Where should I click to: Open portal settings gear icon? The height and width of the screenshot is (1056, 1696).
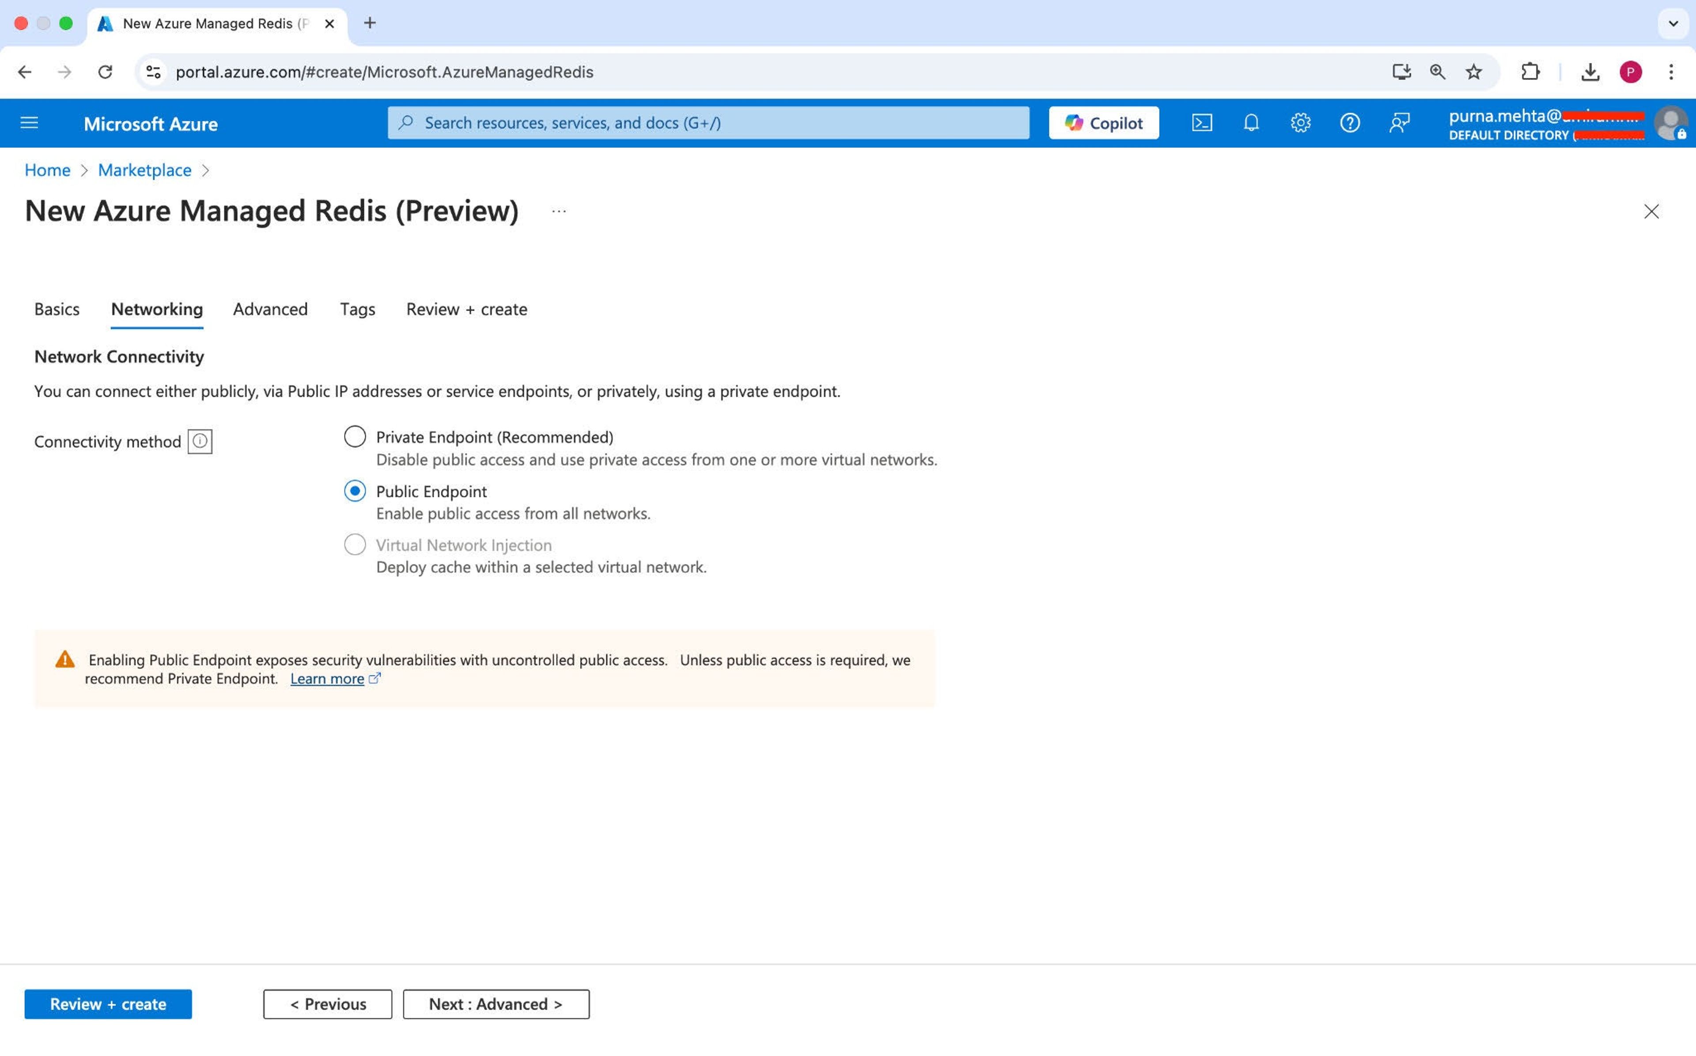(1300, 123)
